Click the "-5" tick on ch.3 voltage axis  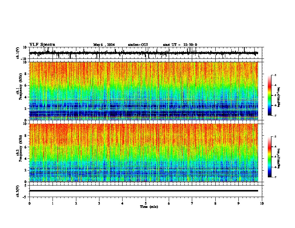point(25,197)
